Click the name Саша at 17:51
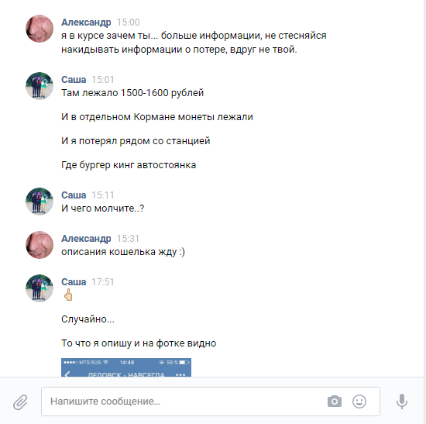 click(74, 281)
